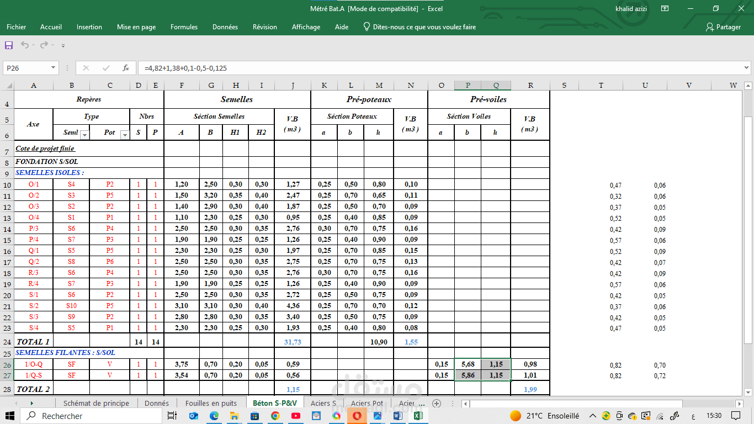Show hidden system tray icons chevron

tap(593, 416)
